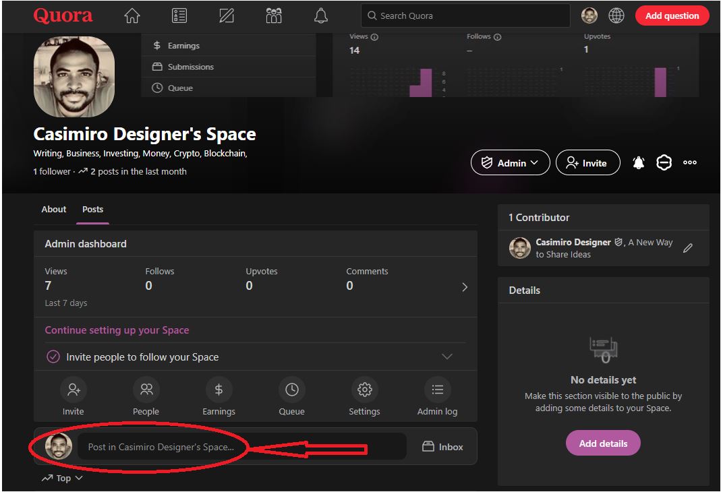Screen dimensions: 721x492
Task: Click the '2 posts in the last month' text
Action: [138, 171]
